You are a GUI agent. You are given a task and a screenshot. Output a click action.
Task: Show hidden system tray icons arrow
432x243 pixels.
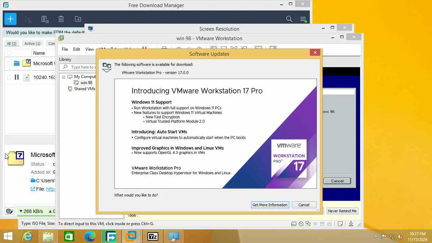coord(376,237)
